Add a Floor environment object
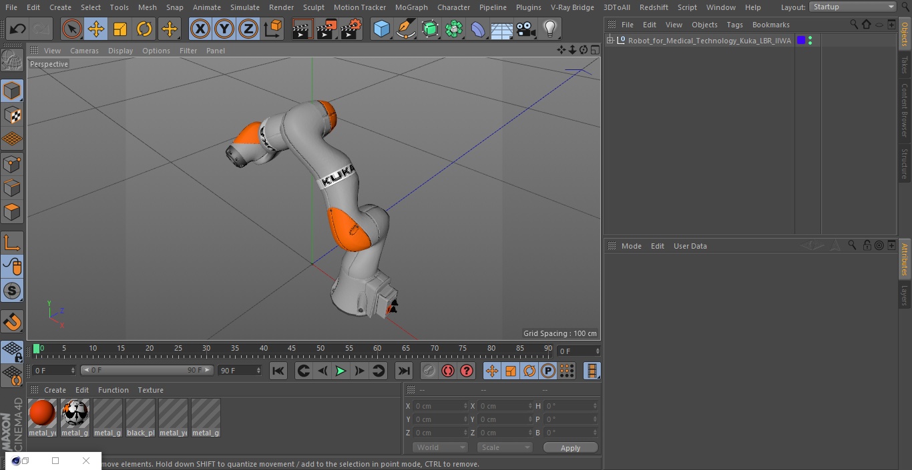912x470 pixels. pos(502,29)
